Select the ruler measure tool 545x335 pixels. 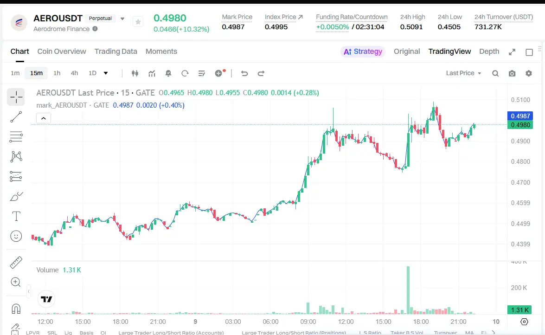pos(16,262)
